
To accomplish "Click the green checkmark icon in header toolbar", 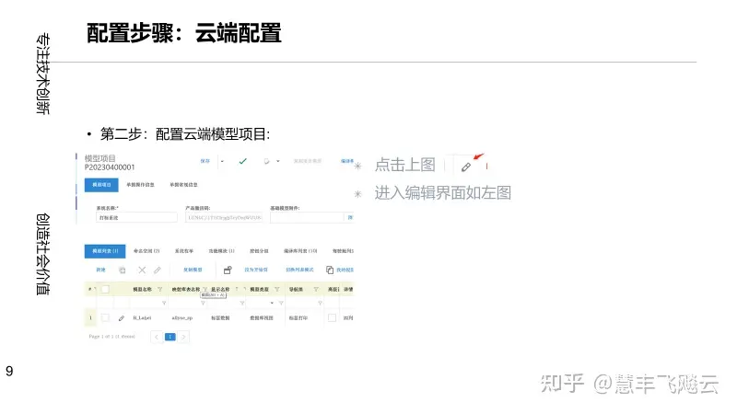I will click(x=242, y=162).
